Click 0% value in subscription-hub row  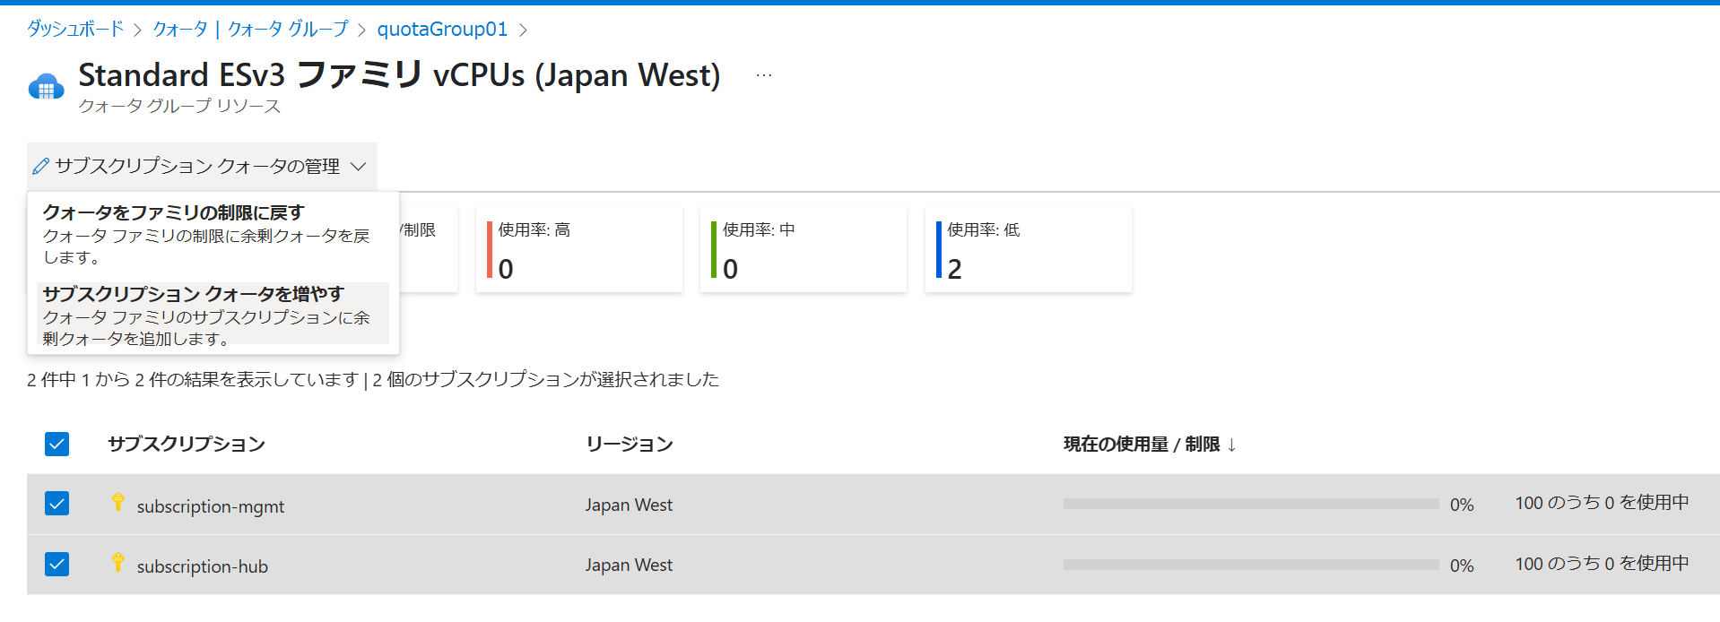pos(1462,566)
